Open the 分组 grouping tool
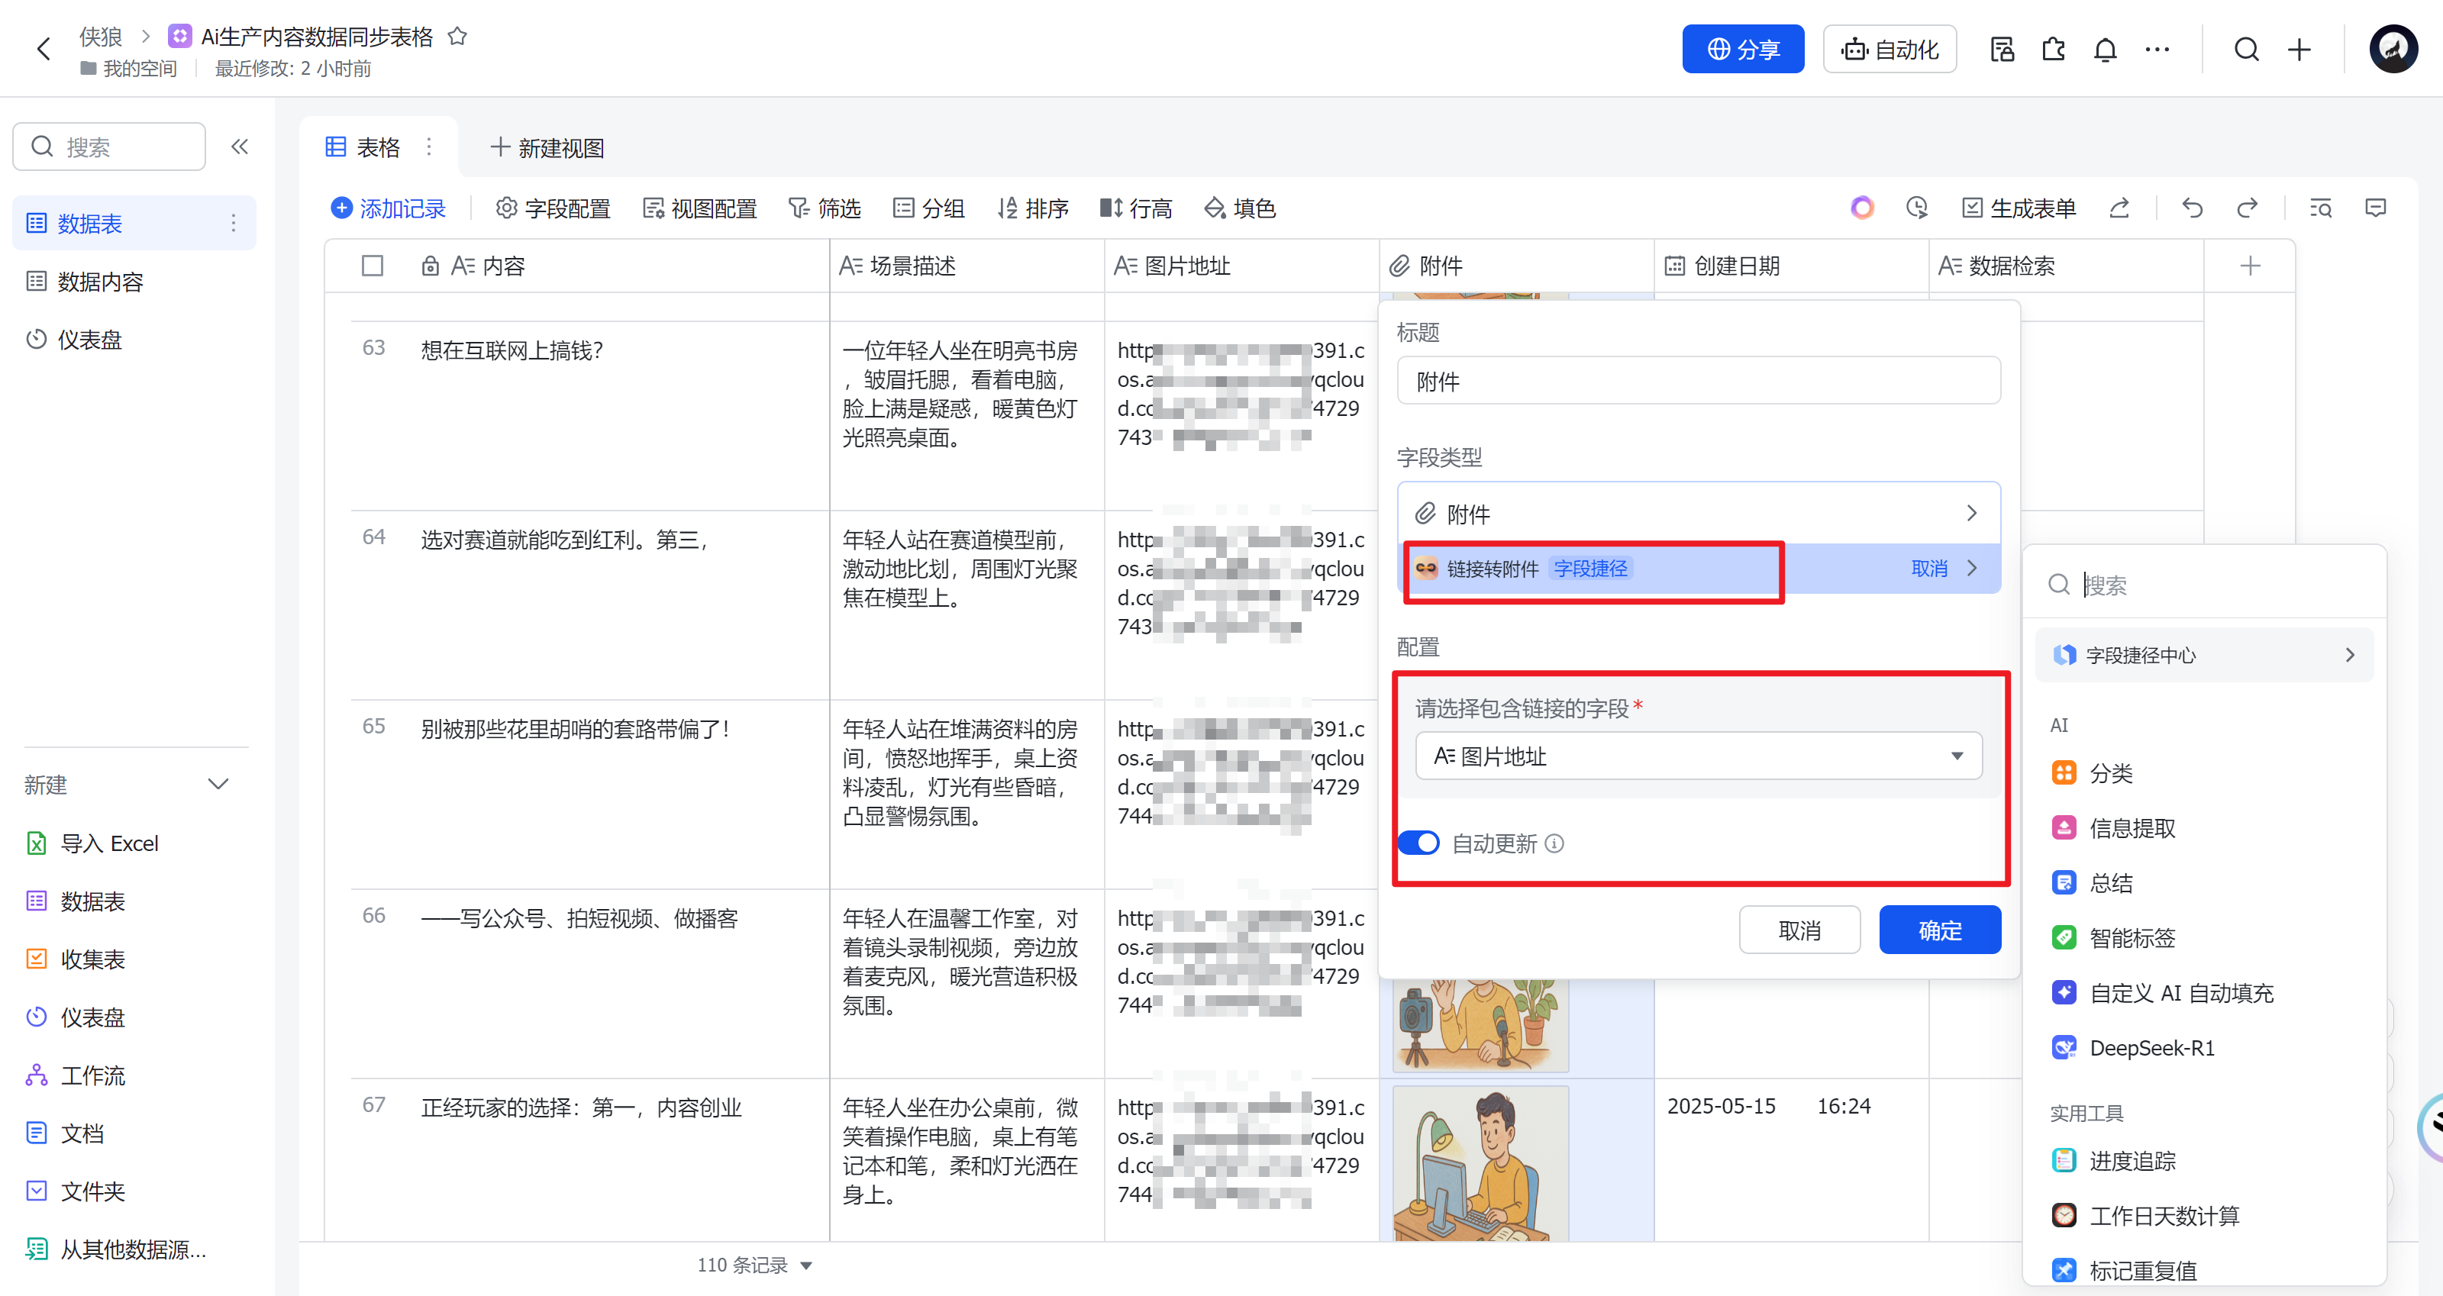 [928, 208]
